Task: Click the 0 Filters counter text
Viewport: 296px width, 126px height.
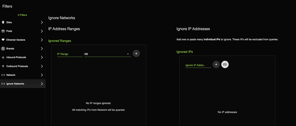Action: point(22,15)
